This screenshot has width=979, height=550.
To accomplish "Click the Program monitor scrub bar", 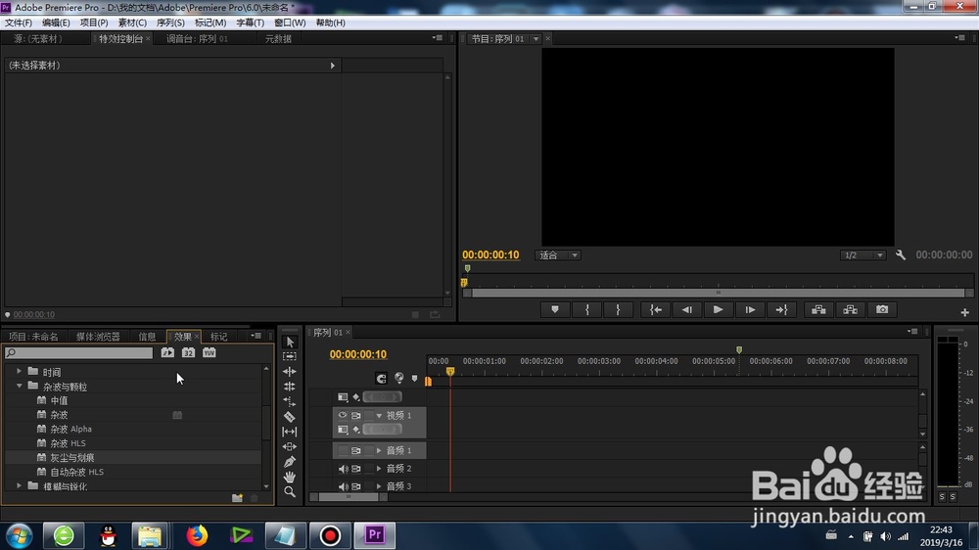I will pyautogui.click(x=718, y=293).
